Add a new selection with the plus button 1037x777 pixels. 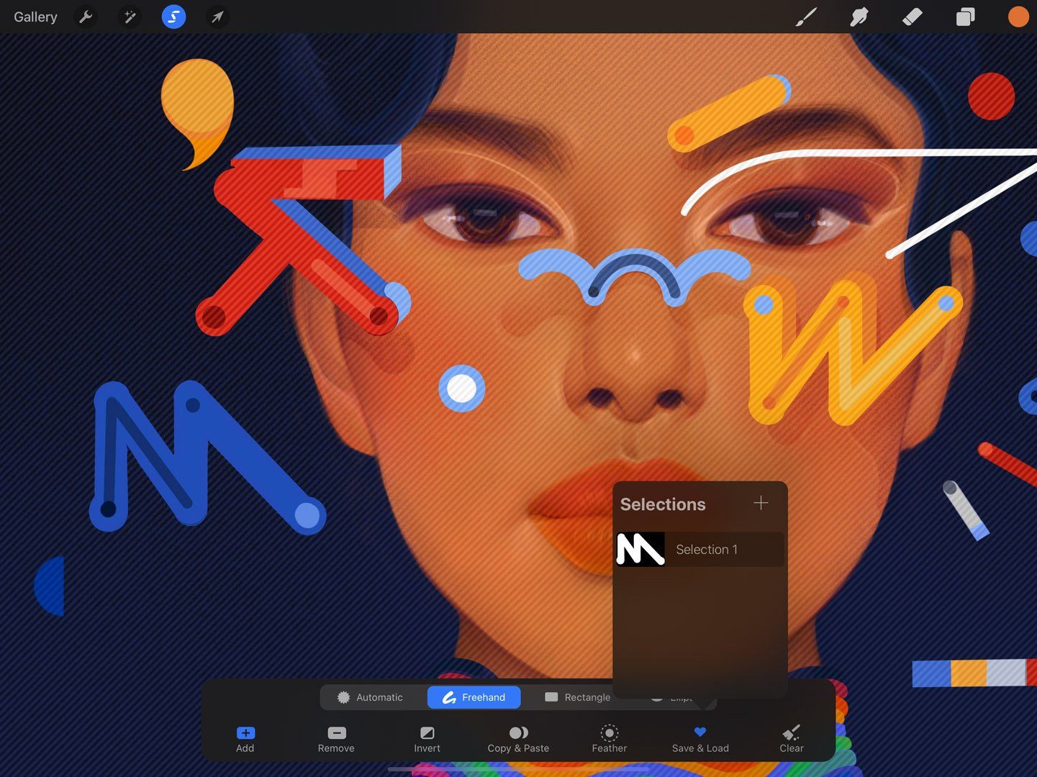pos(761,503)
